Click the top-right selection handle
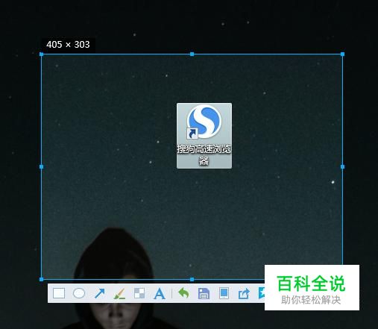The width and height of the screenshot is (378, 329). [342, 54]
